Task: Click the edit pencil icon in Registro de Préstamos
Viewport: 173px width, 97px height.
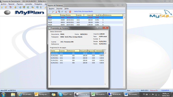Action: 52,12
